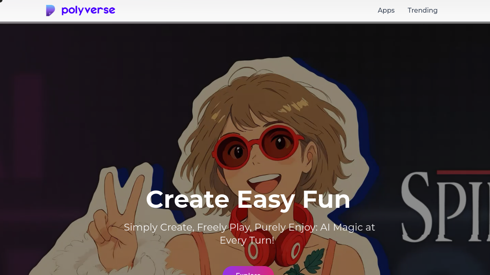This screenshot has width=490, height=275.
Task: Click the Create Easy Fun headline
Action: pos(248,199)
